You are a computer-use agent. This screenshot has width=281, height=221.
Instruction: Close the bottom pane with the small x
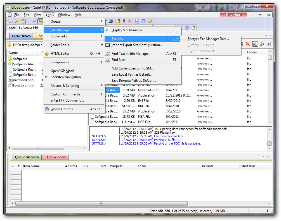point(8,155)
